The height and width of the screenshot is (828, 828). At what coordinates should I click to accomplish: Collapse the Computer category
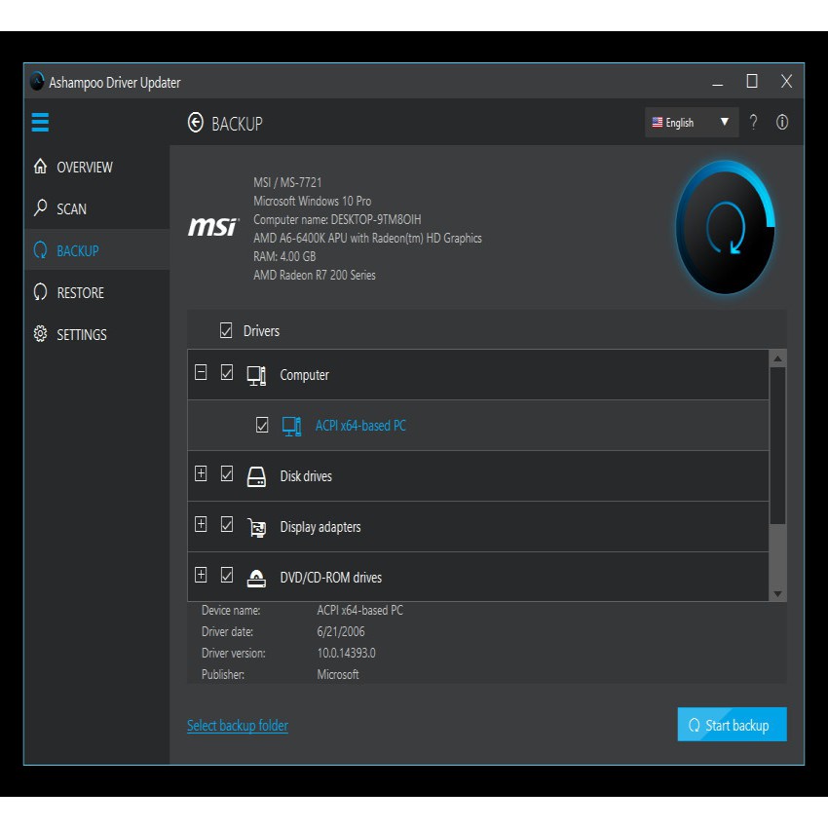(201, 370)
